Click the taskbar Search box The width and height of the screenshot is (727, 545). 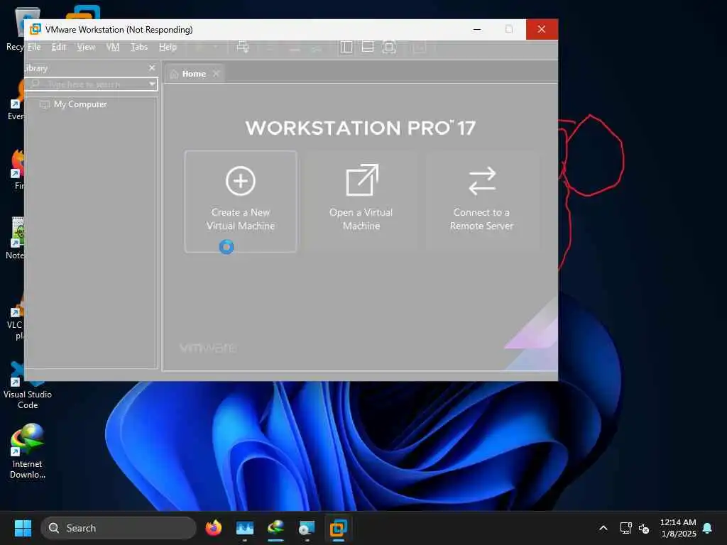point(119,528)
